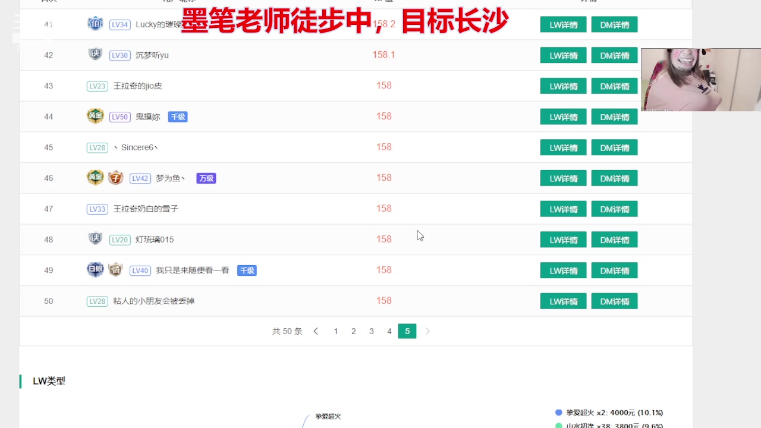Select the gold 黄圣 badge icon of 鬼摸妳
The image size is (761, 428).
click(95, 116)
